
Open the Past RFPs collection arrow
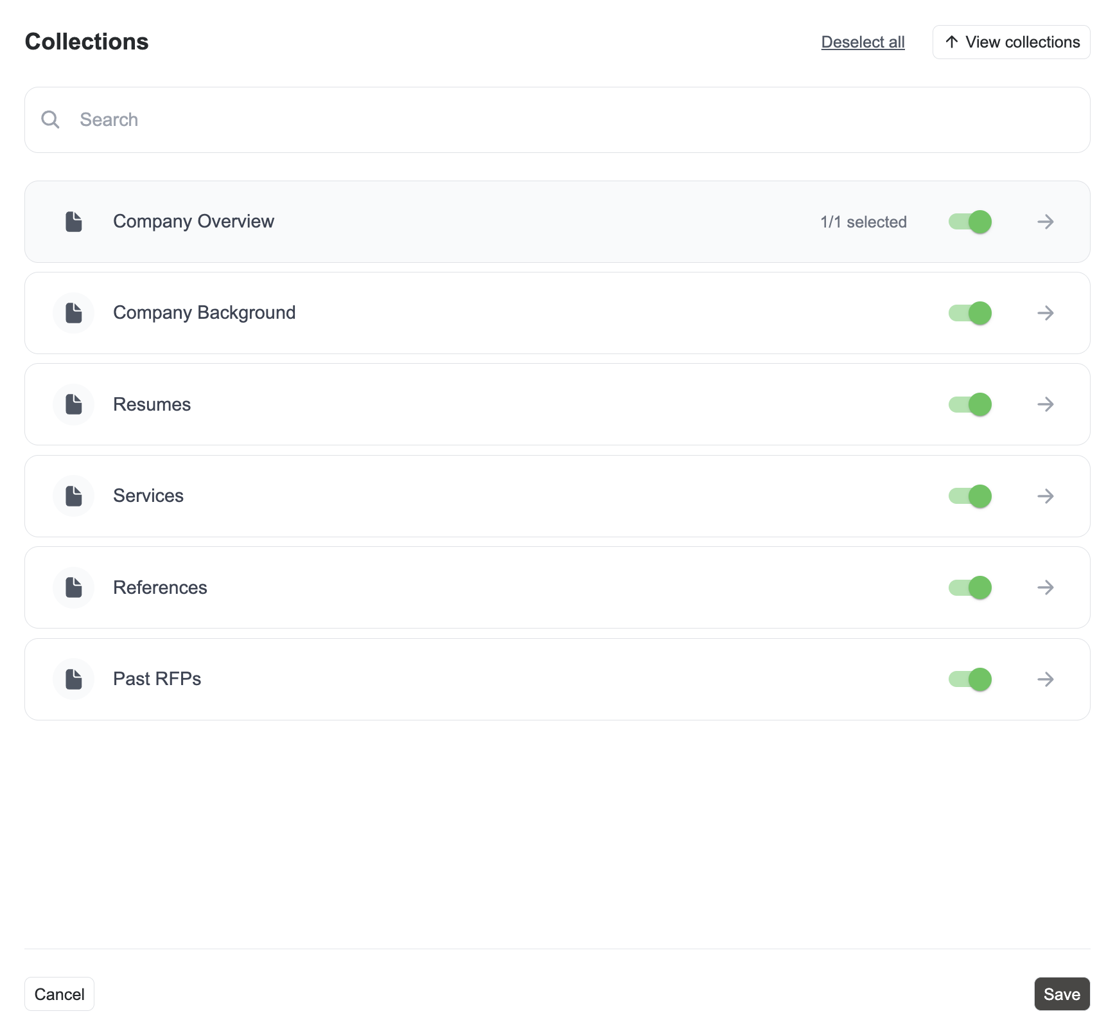1046,679
